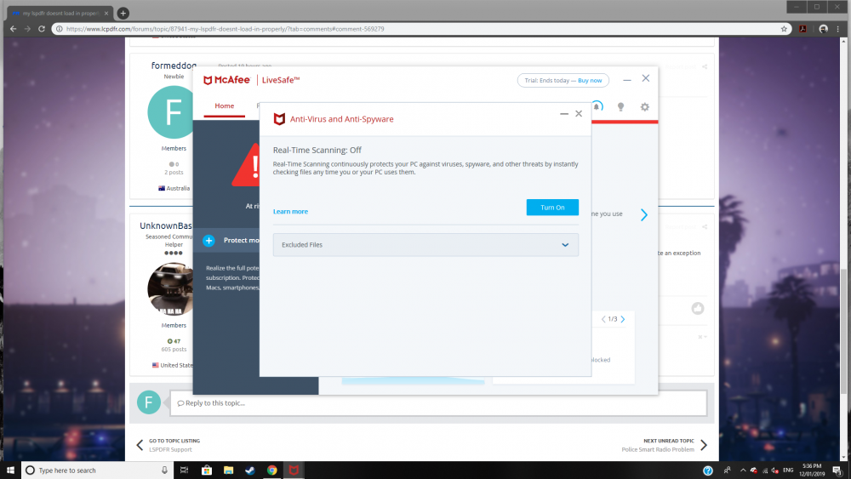Close the Anti-Virus and Anti-Spyware dialog
The height and width of the screenshot is (479, 851).
coord(579,114)
